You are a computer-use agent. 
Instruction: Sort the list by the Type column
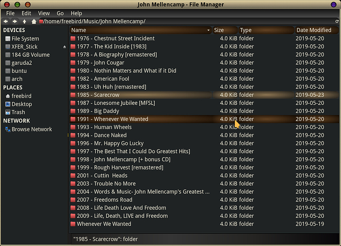[x=266, y=30]
